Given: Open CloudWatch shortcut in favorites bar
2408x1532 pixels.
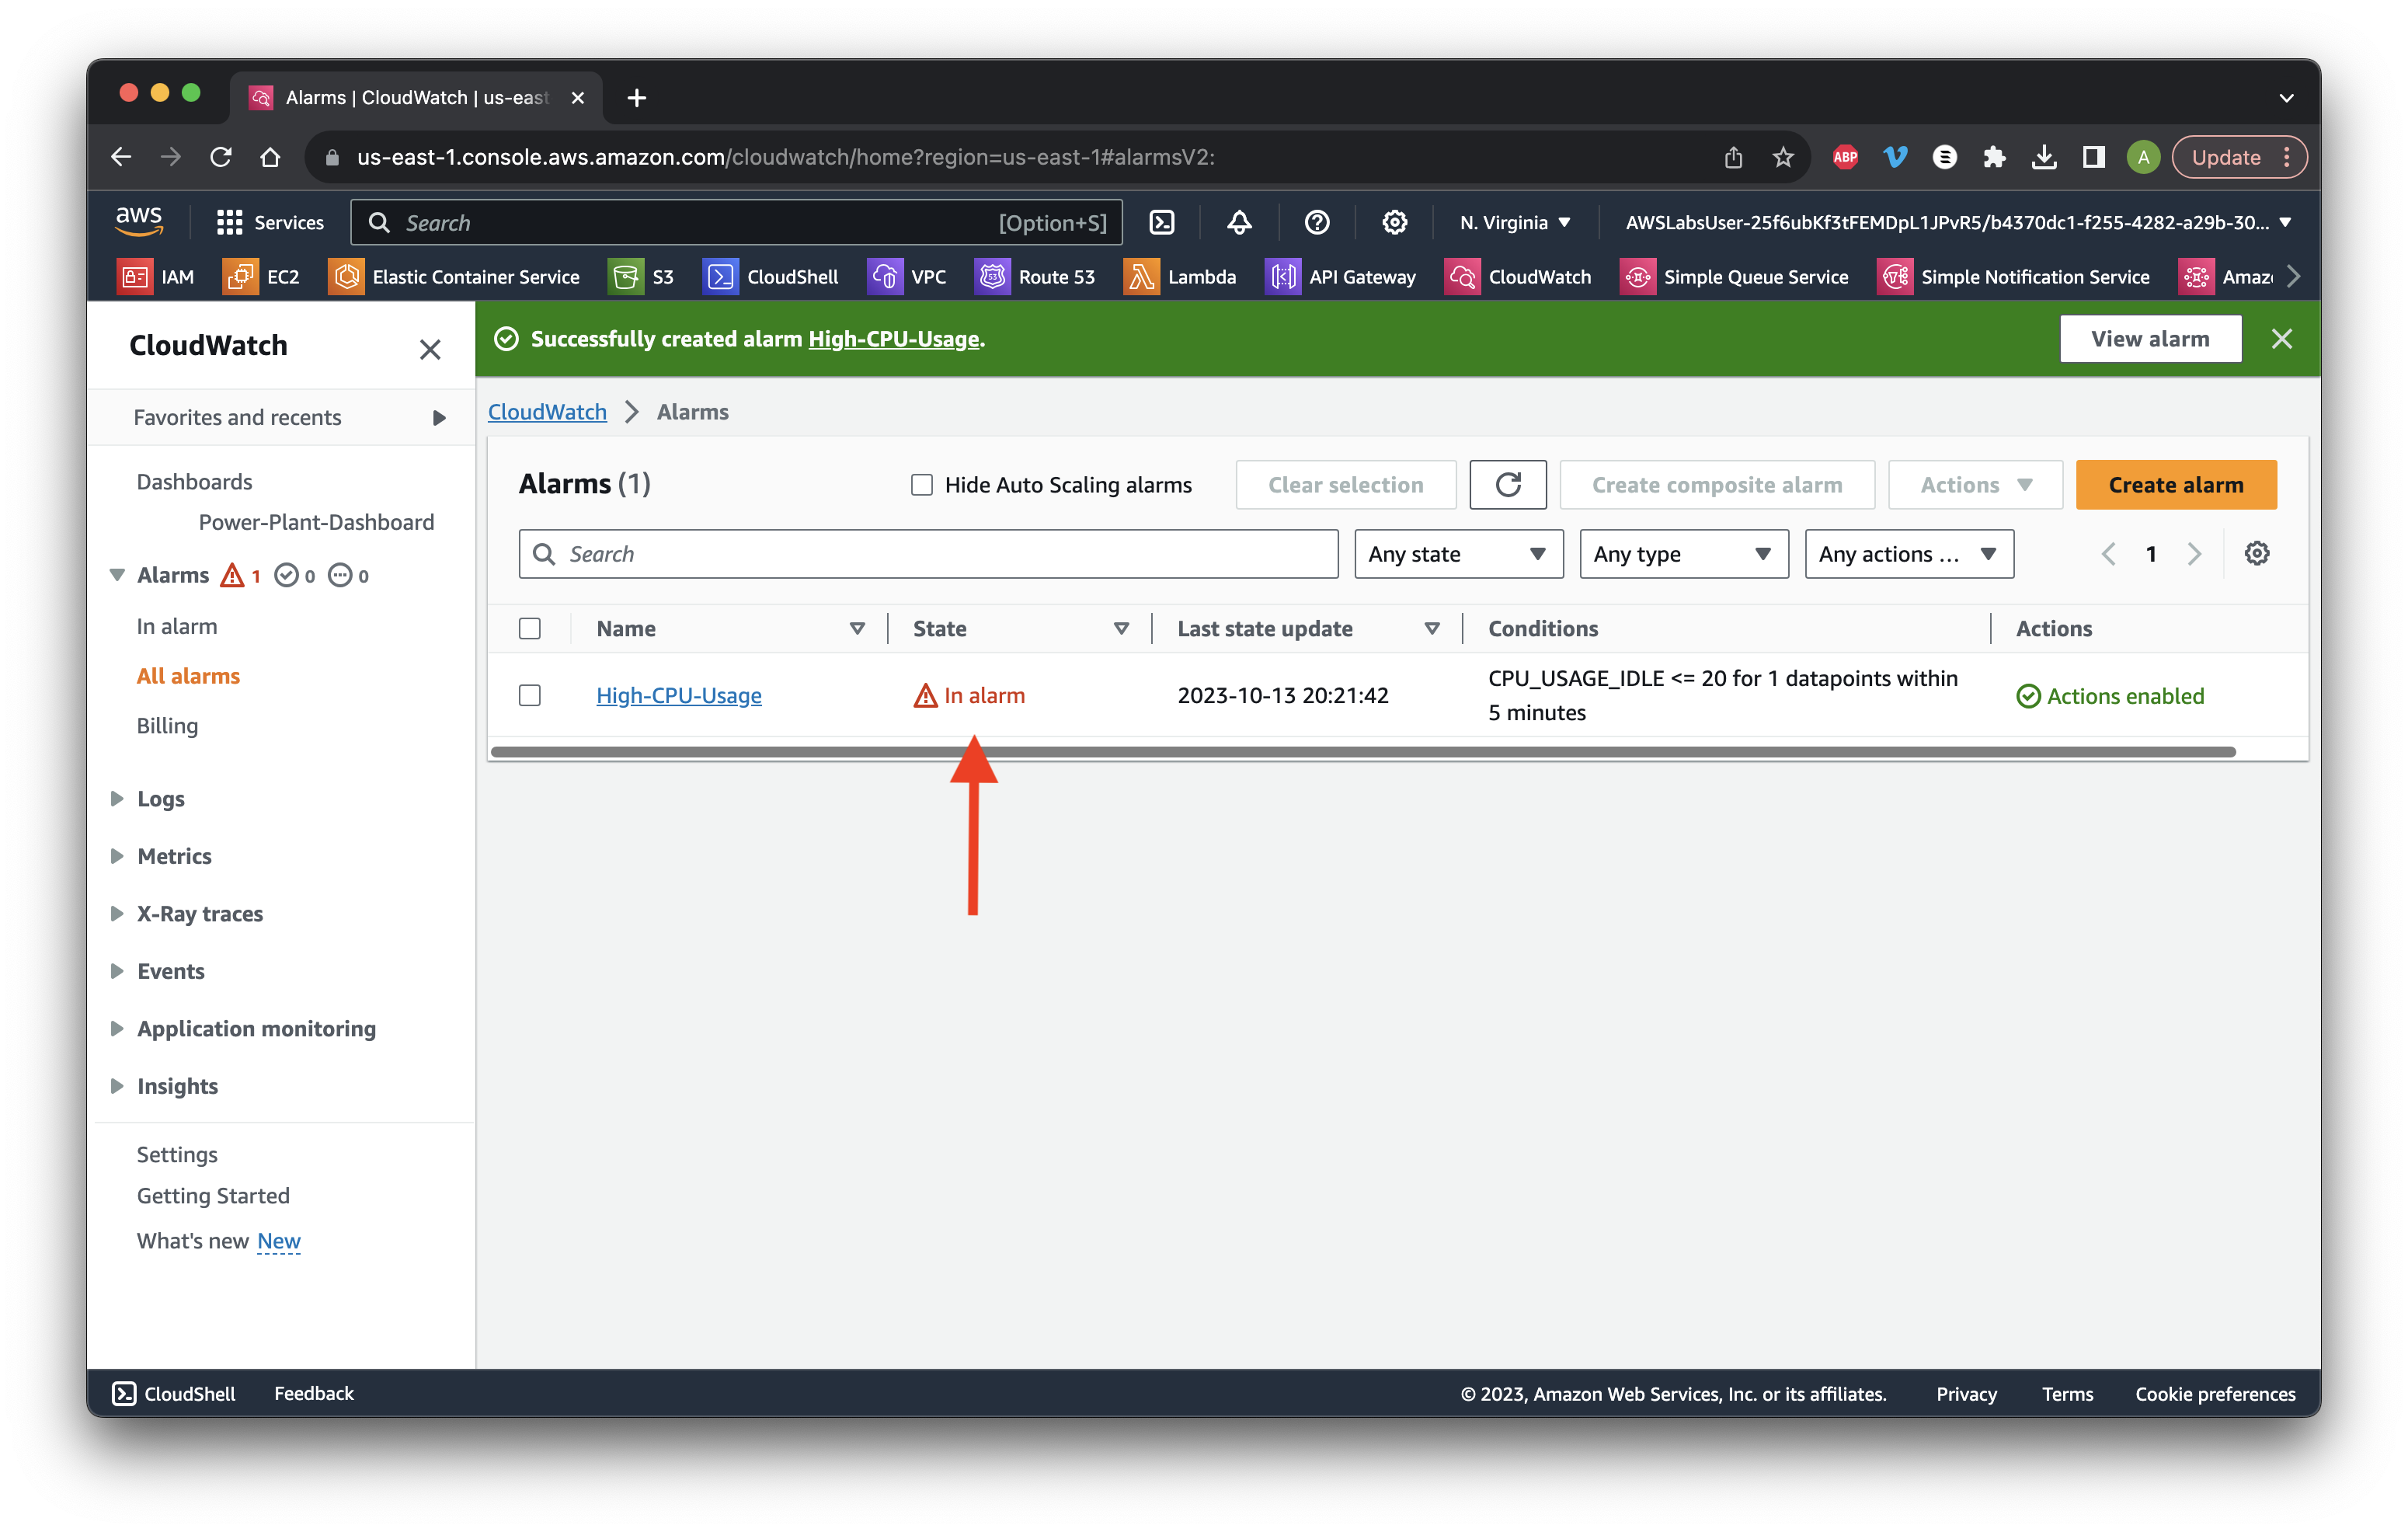Looking at the screenshot, I should [x=1518, y=277].
